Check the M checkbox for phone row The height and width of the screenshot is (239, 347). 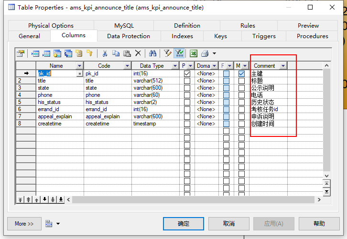coord(241,95)
